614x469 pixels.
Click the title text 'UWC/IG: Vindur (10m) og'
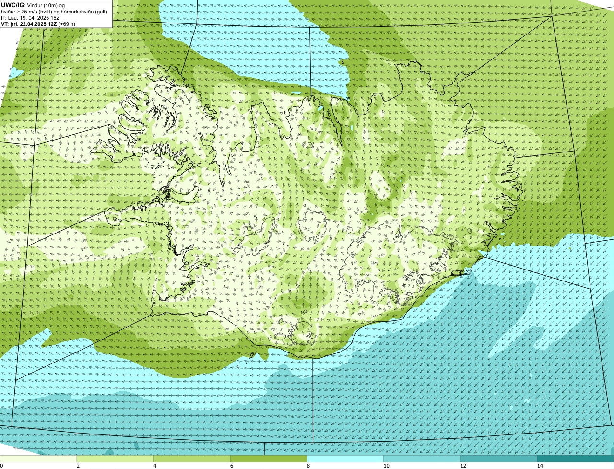(33, 5)
